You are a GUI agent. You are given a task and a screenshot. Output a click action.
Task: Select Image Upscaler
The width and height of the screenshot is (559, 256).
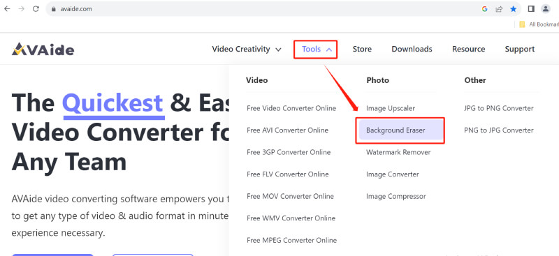coord(391,108)
